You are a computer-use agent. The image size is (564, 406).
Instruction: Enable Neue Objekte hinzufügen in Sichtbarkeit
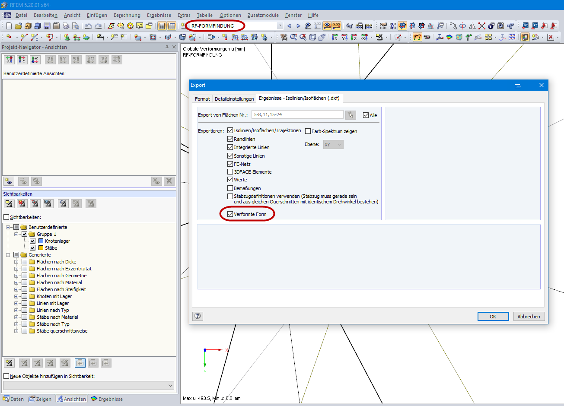coord(6,376)
